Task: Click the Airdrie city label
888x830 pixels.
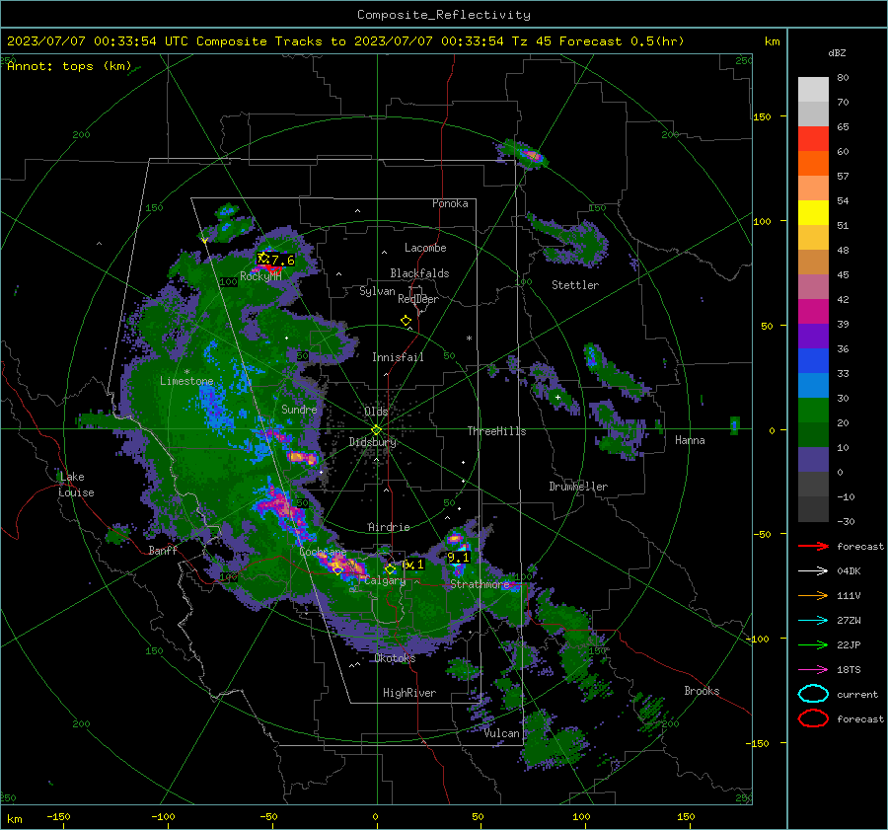Action: click(x=389, y=527)
